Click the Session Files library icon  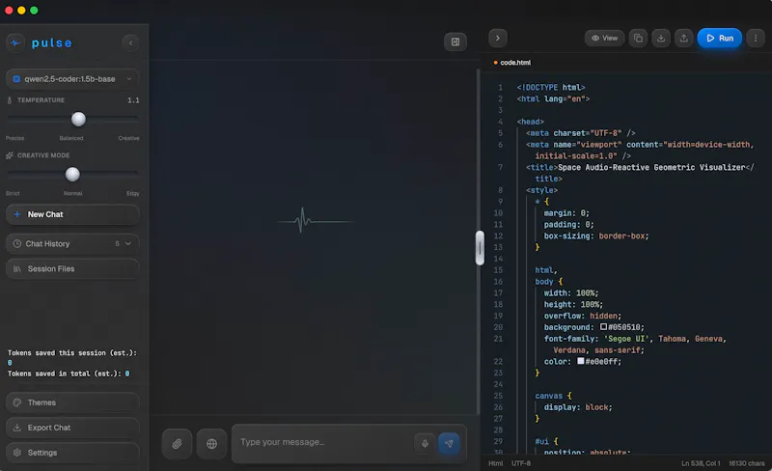tap(16, 268)
